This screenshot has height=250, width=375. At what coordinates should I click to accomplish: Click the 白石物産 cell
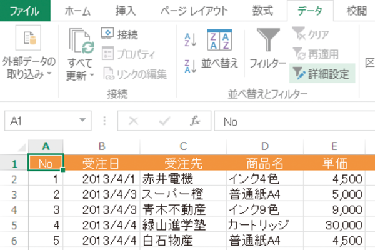[183, 240]
